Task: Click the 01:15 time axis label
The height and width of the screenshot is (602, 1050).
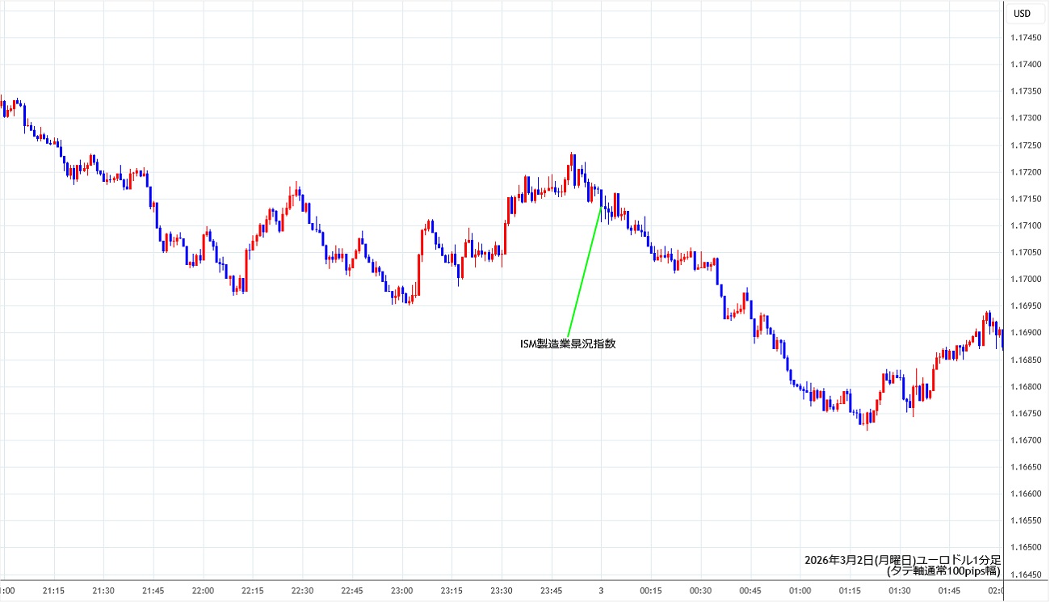Action: 850,591
